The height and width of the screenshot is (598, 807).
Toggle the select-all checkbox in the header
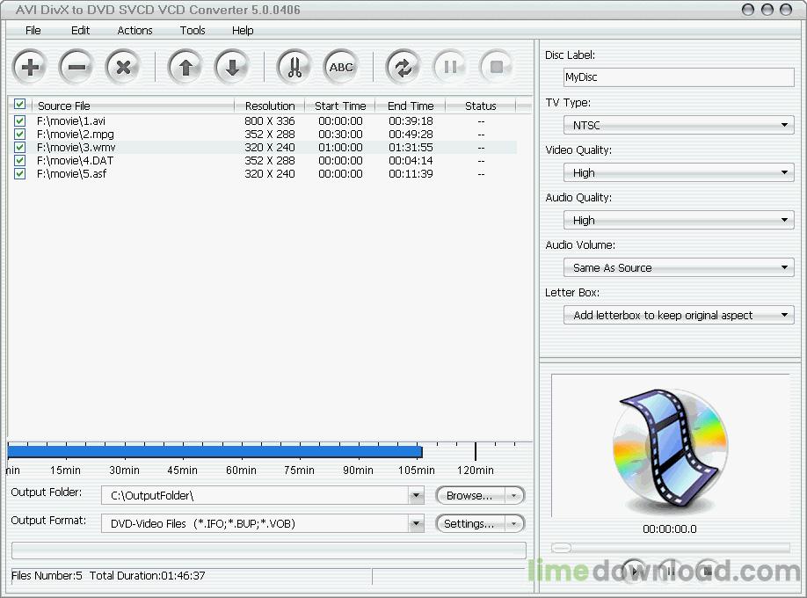pos(19,105)
